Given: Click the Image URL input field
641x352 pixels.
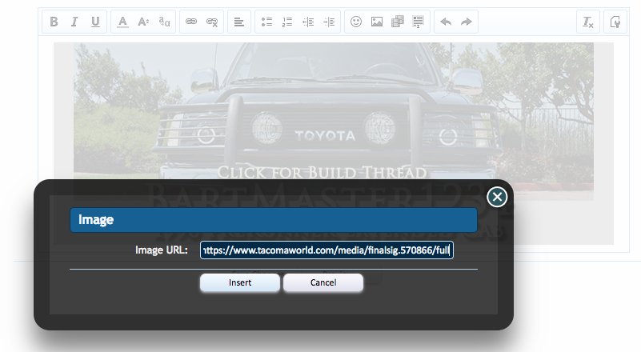Looking at the screenshot, I should point(327,250).
